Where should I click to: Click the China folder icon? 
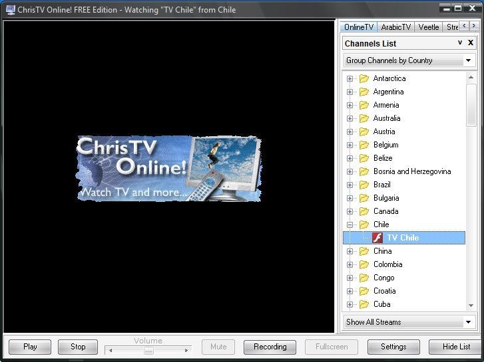click(364, 251)
